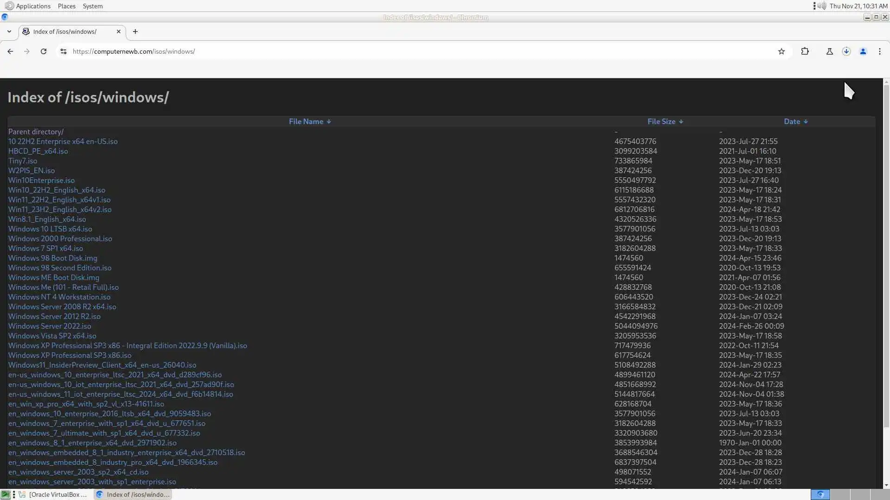Bookmark this page with star icon

point(782,51)
